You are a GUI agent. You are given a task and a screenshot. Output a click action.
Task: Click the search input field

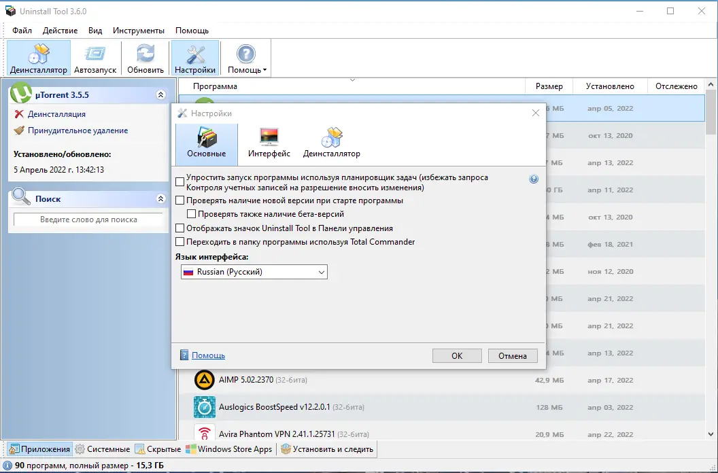coord(88,220)
